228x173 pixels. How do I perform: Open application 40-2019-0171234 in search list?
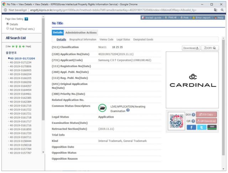pyautogui.click(x=22, y=62)
